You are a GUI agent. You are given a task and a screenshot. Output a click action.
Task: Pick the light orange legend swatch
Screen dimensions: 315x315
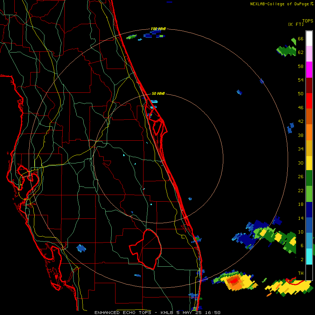tap(309, 132)
